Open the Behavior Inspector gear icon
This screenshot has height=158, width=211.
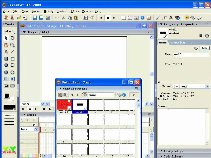[x=187, y=18]
